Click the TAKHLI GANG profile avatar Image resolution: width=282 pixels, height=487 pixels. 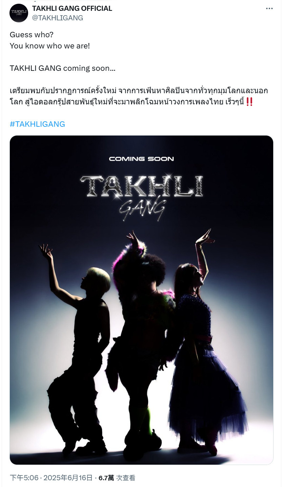pos(19,13)
